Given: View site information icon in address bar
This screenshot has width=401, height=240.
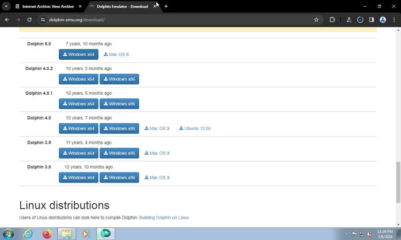Looking at the screenshot, I should tap(43, 20).
